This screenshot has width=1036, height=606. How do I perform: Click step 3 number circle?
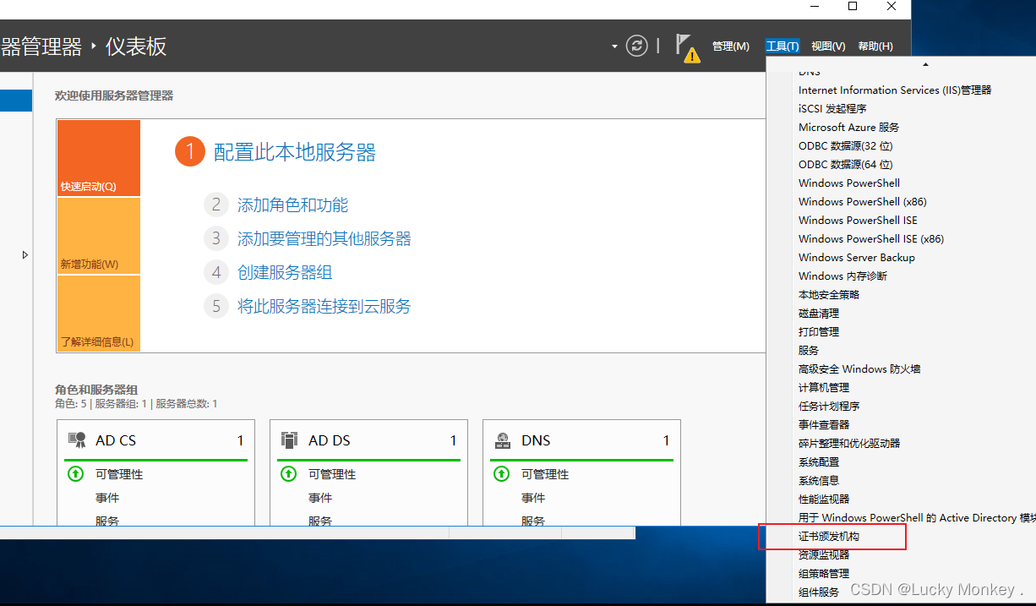pos(216,238)
